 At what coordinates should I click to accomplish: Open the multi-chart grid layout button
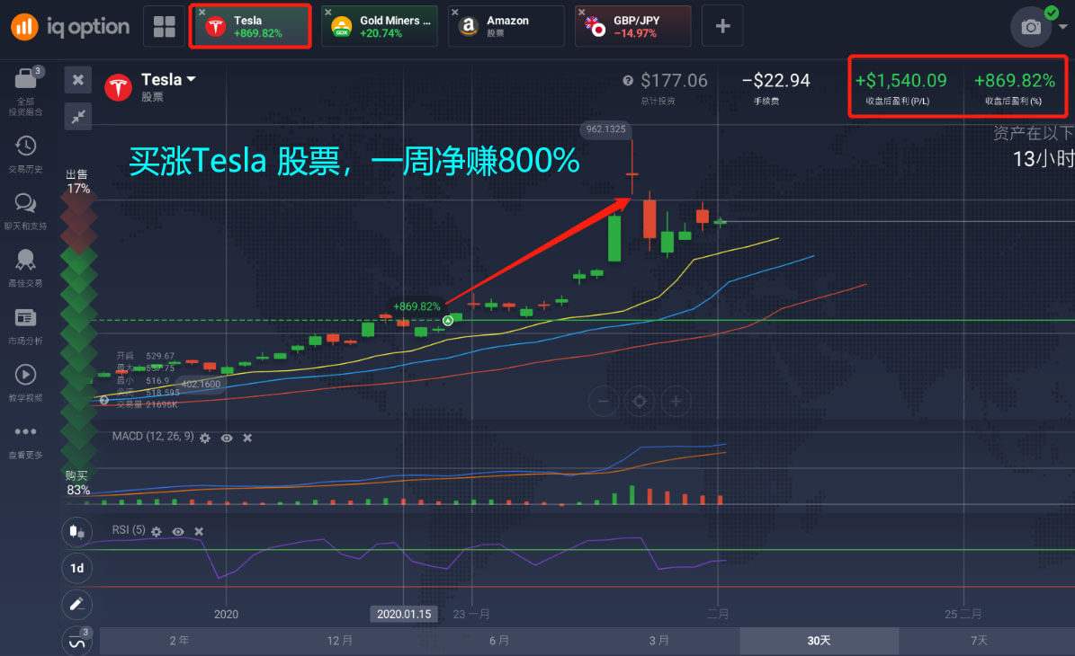click(164, 26)
